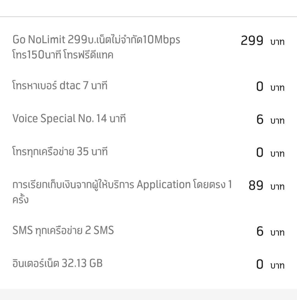Tap the SMS ทุกเครือข่าย 2 SMS label
Viewport: 297px width, 300px height.
click(x=63, y=230)
